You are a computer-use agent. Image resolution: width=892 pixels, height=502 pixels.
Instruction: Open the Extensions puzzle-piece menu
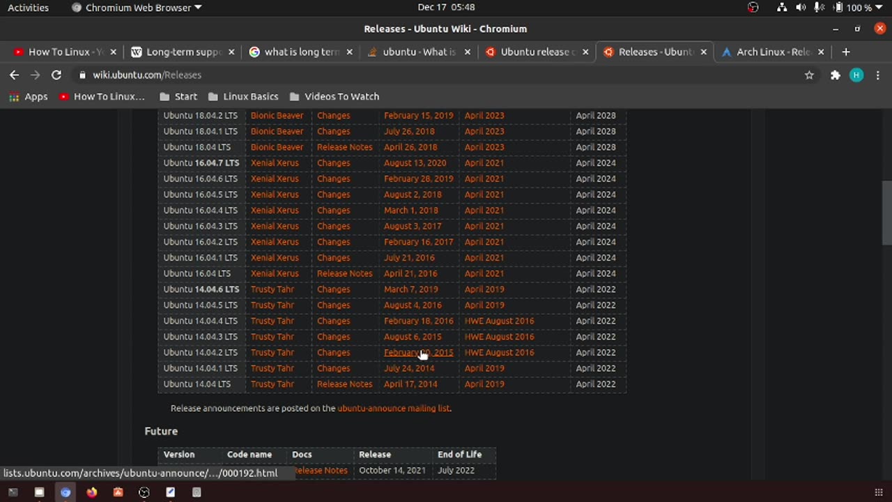pyautogui.click(x=835, y=75)
